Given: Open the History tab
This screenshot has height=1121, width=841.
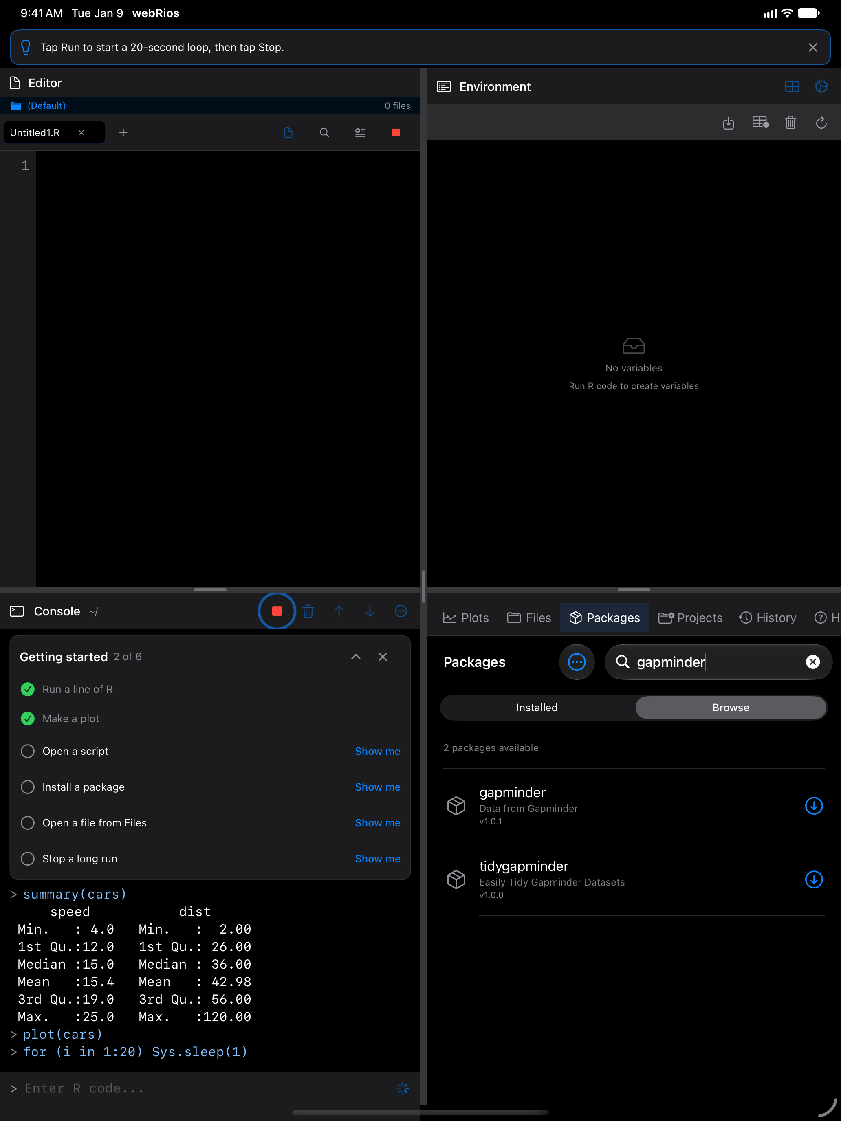Looking at the screenshot, I should pyautogui.click(x=768, y=618).
